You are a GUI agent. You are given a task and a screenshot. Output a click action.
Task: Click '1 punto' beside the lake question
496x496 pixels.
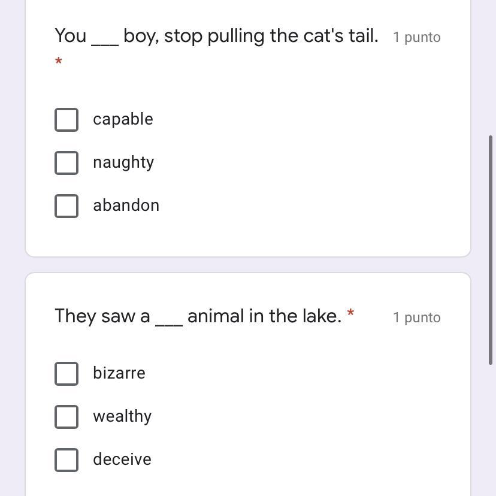tap(416, 317)
